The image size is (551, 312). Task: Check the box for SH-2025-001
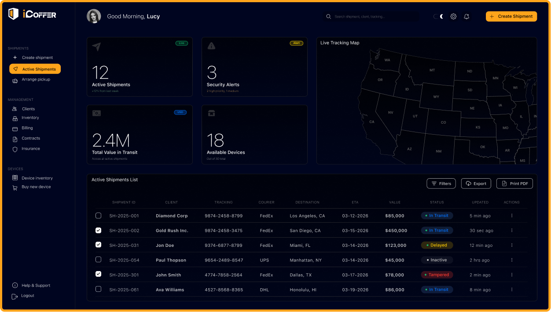[x=98, y=216]
